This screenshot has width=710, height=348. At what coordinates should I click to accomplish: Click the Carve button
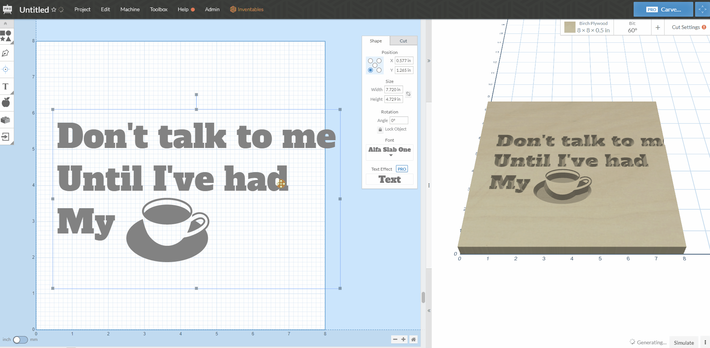(x=663, y=9)
